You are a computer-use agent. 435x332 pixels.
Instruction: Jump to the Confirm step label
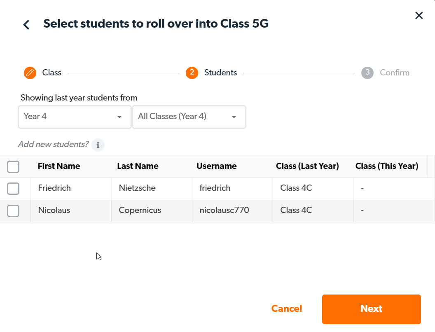pyautogui.click(x=395, y=73)
